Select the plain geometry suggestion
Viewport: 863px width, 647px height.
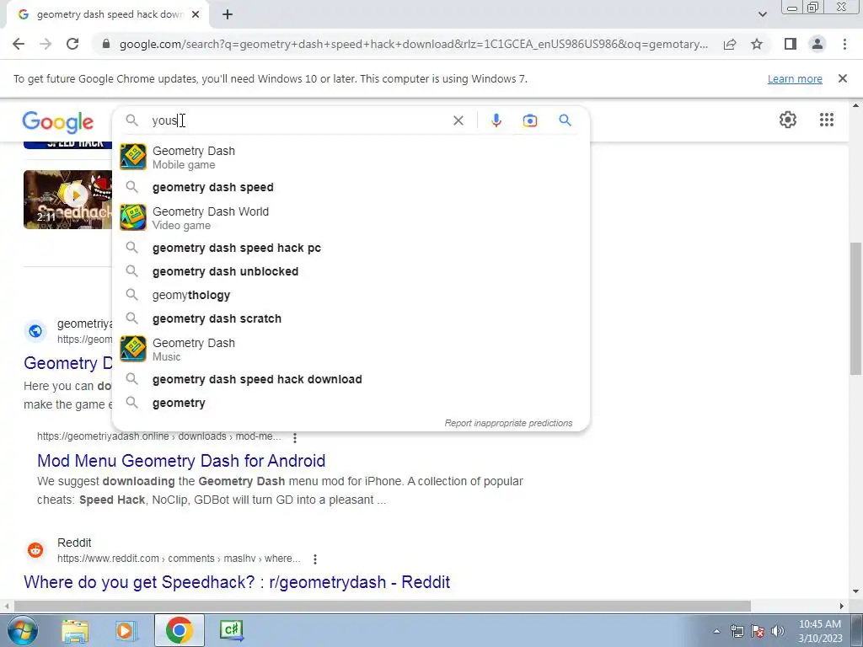[351, 403]
